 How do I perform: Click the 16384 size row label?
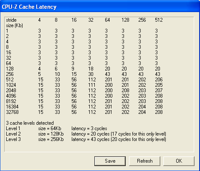point(12,107)
